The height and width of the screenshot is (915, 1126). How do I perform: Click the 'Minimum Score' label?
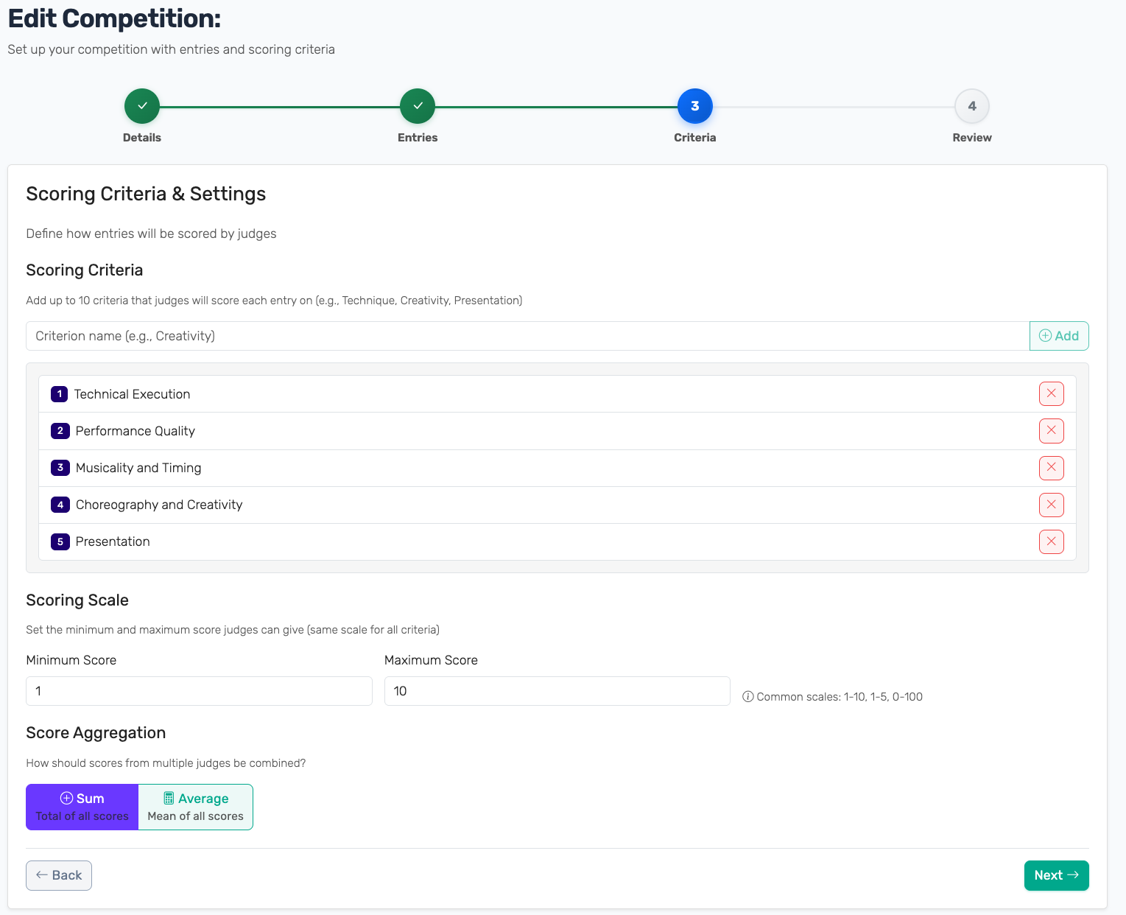71,660
